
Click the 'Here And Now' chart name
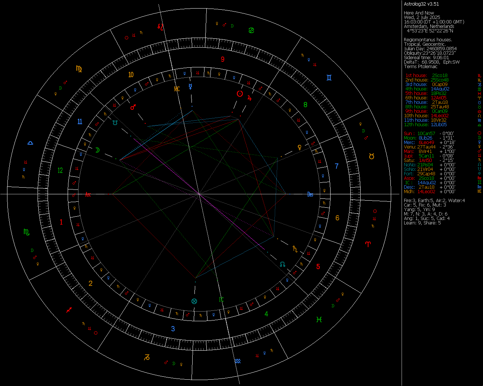pyautogui.click(x=419, y=13)
